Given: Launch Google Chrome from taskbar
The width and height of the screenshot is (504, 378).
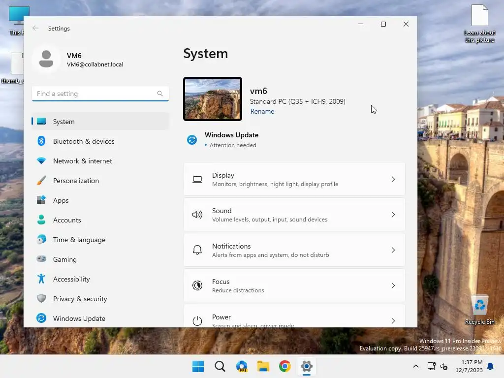Looking at the screenshot, I should [285, 366].
